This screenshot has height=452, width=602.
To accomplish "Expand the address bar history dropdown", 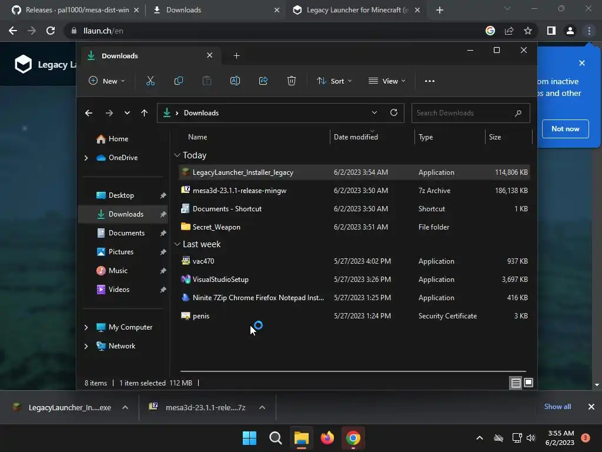I will coord(374,112).
